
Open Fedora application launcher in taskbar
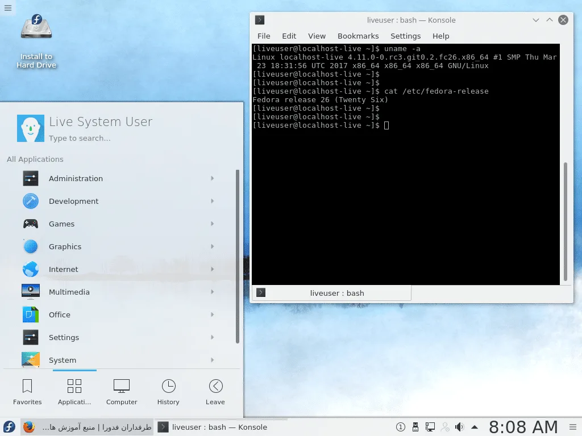click(9, 427)
